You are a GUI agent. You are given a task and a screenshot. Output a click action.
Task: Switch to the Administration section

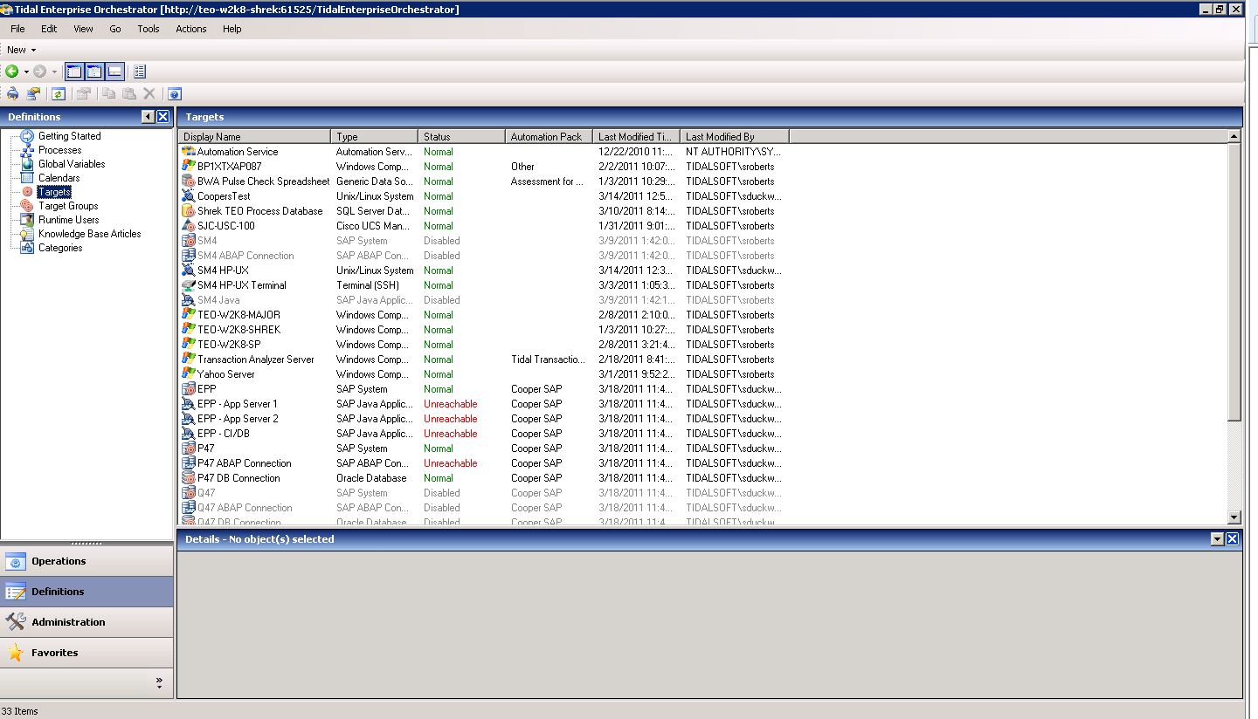click(86, 622)
